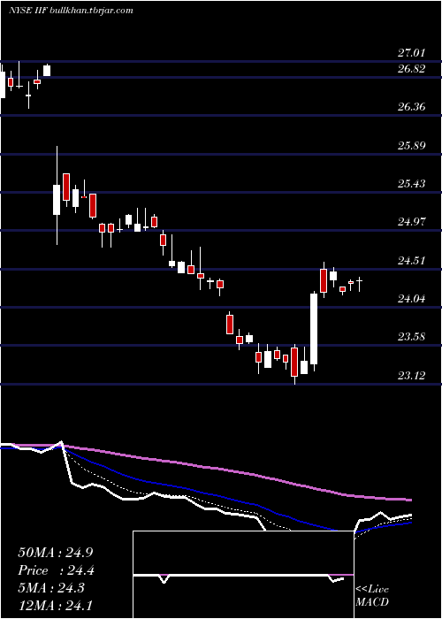Click the 50MA : 24.9 readout

coord(56,553)
